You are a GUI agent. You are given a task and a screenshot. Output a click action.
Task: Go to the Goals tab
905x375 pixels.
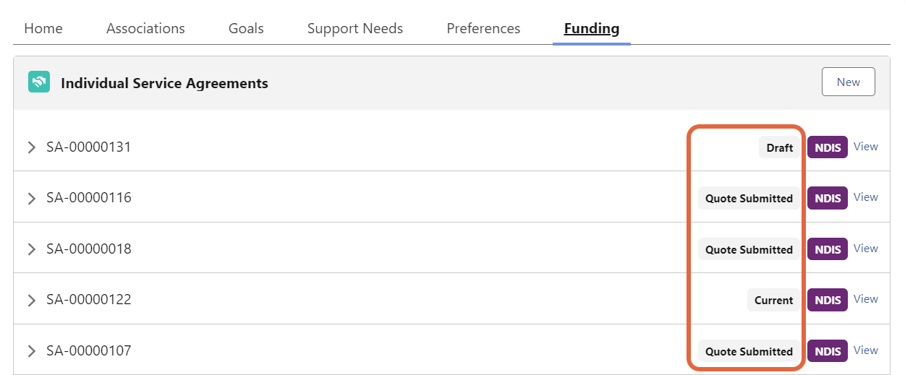(x=246, y=29)
